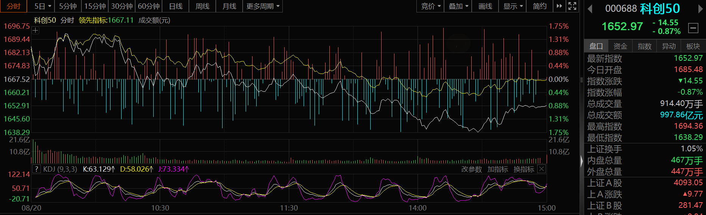Select the 最新指数 row value 1652.97

[x=688, y=58]
